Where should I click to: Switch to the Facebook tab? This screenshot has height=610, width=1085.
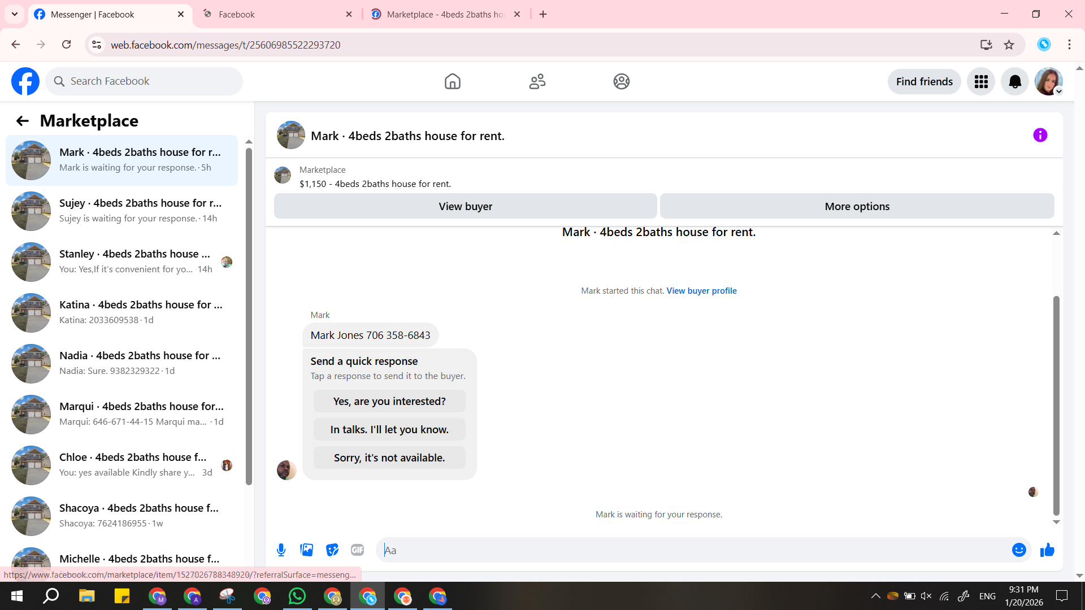[x=277, y=15]
